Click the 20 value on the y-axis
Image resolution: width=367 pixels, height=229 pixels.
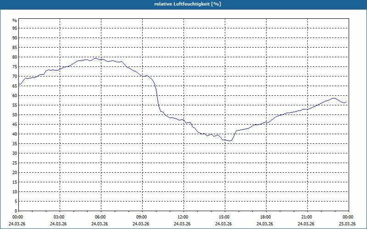tap(15, 173)
